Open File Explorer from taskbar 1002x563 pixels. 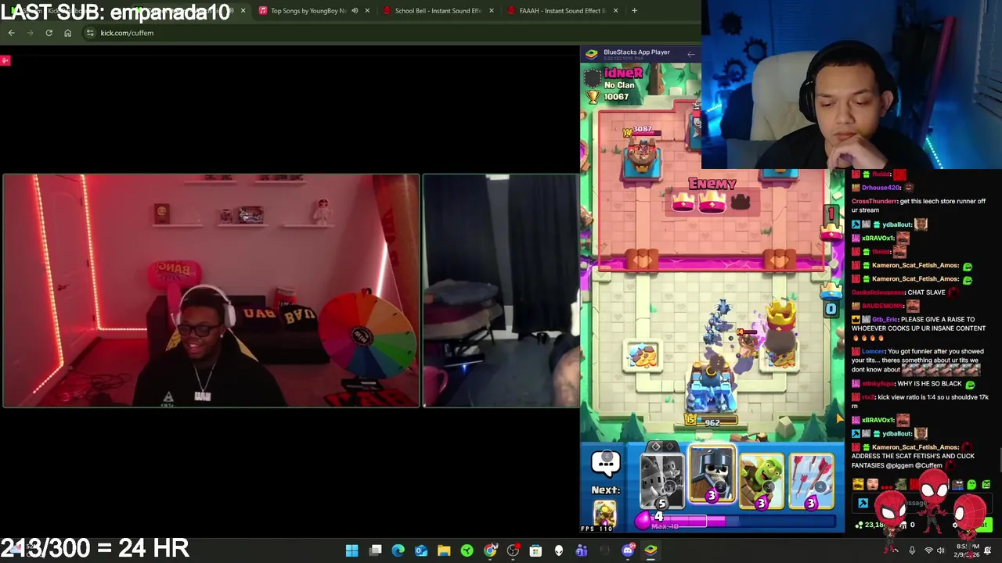coord(444,550)
